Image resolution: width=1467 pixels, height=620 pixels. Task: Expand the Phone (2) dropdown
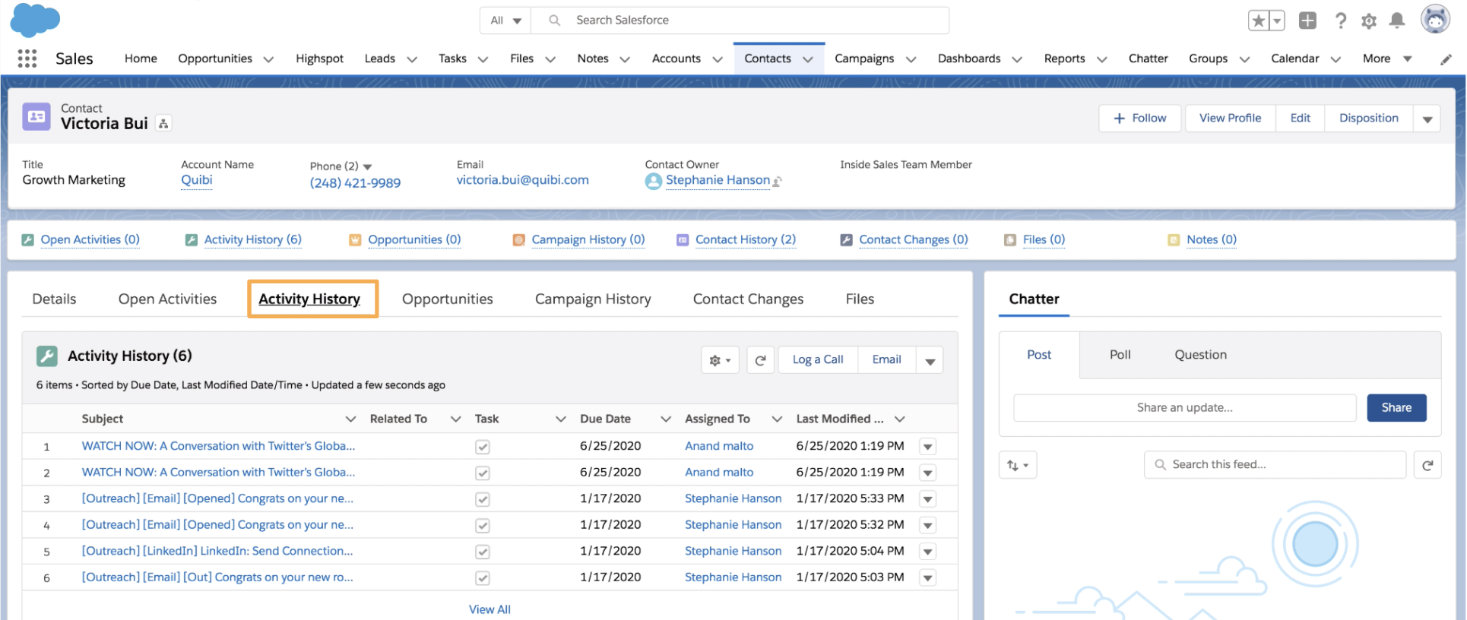point(368,166)
